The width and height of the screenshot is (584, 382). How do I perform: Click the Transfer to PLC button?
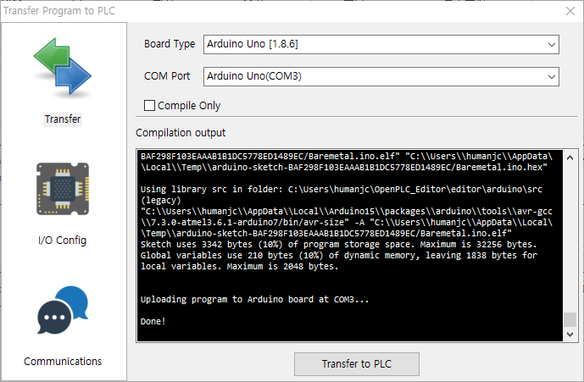[357, 363]
